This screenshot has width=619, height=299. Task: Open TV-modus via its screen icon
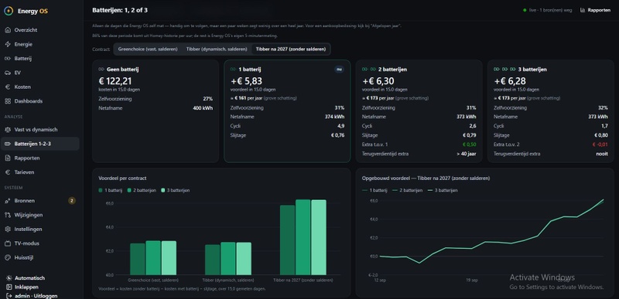tap(8, 243)
